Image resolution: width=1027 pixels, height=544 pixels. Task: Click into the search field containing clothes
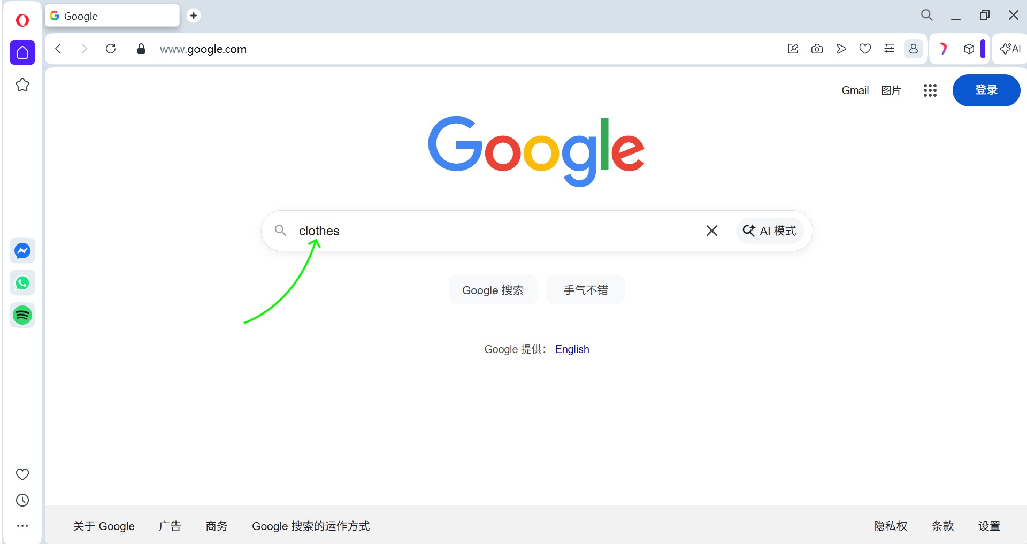[x=481, y=231]
